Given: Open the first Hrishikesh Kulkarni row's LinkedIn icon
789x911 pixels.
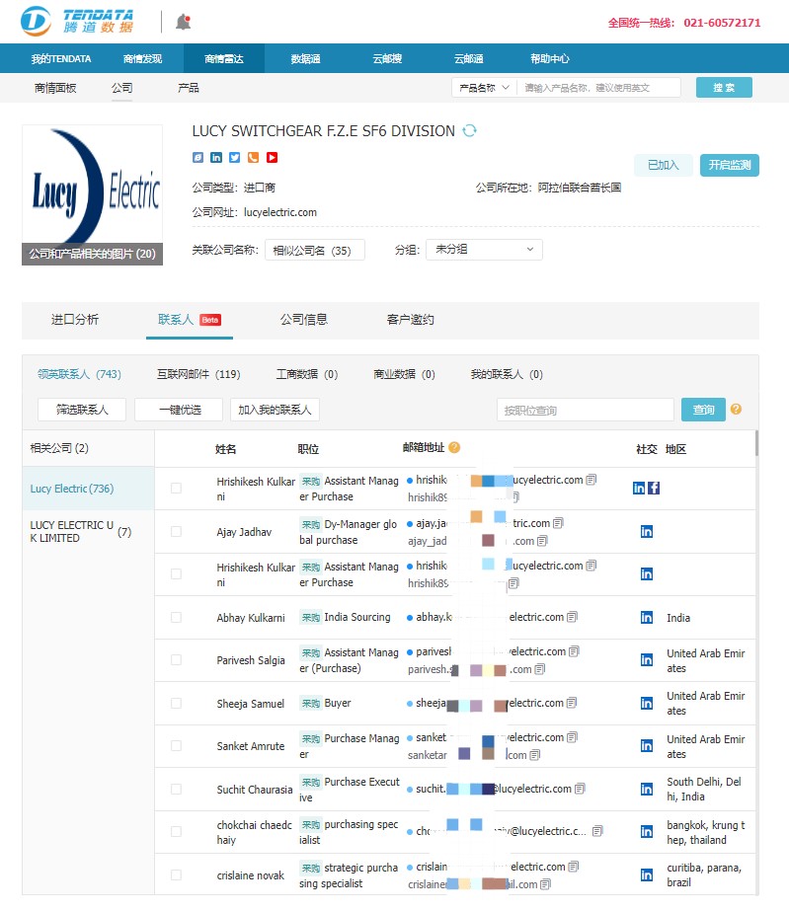Looking at the screenshot, I should click(639, 488).
